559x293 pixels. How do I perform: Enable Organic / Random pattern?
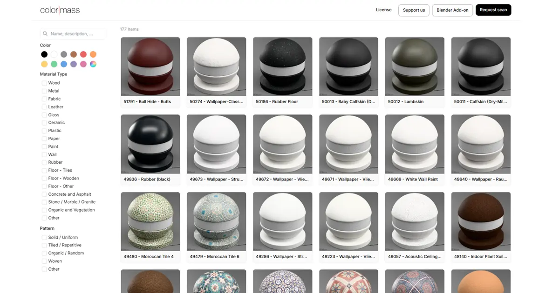[x=44, y=253]
